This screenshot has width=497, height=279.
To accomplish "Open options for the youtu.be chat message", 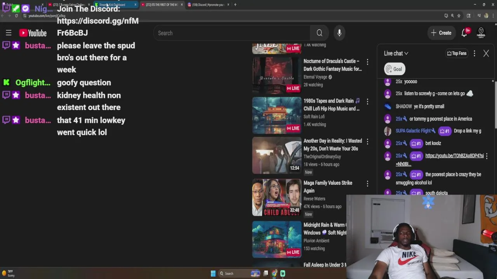I will [x=487, y=156].
